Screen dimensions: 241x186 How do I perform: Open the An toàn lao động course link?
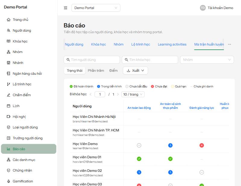tap(139, 108)
